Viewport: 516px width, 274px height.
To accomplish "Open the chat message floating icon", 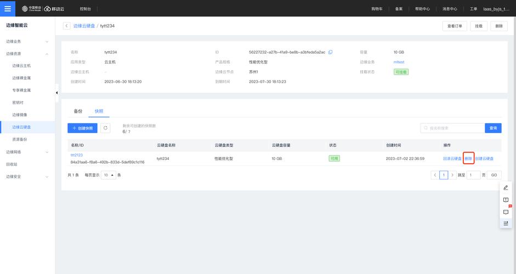I will point(506,212).
